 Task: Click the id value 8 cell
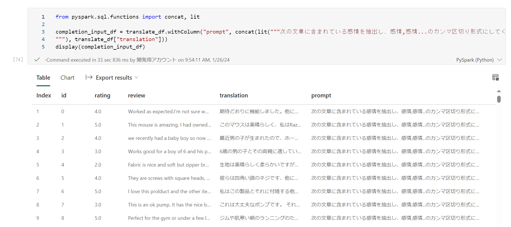63,218
